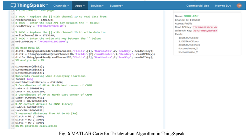Click the coordinate_X field entry
The image size is (250, 139).
[x=188, y=48]
